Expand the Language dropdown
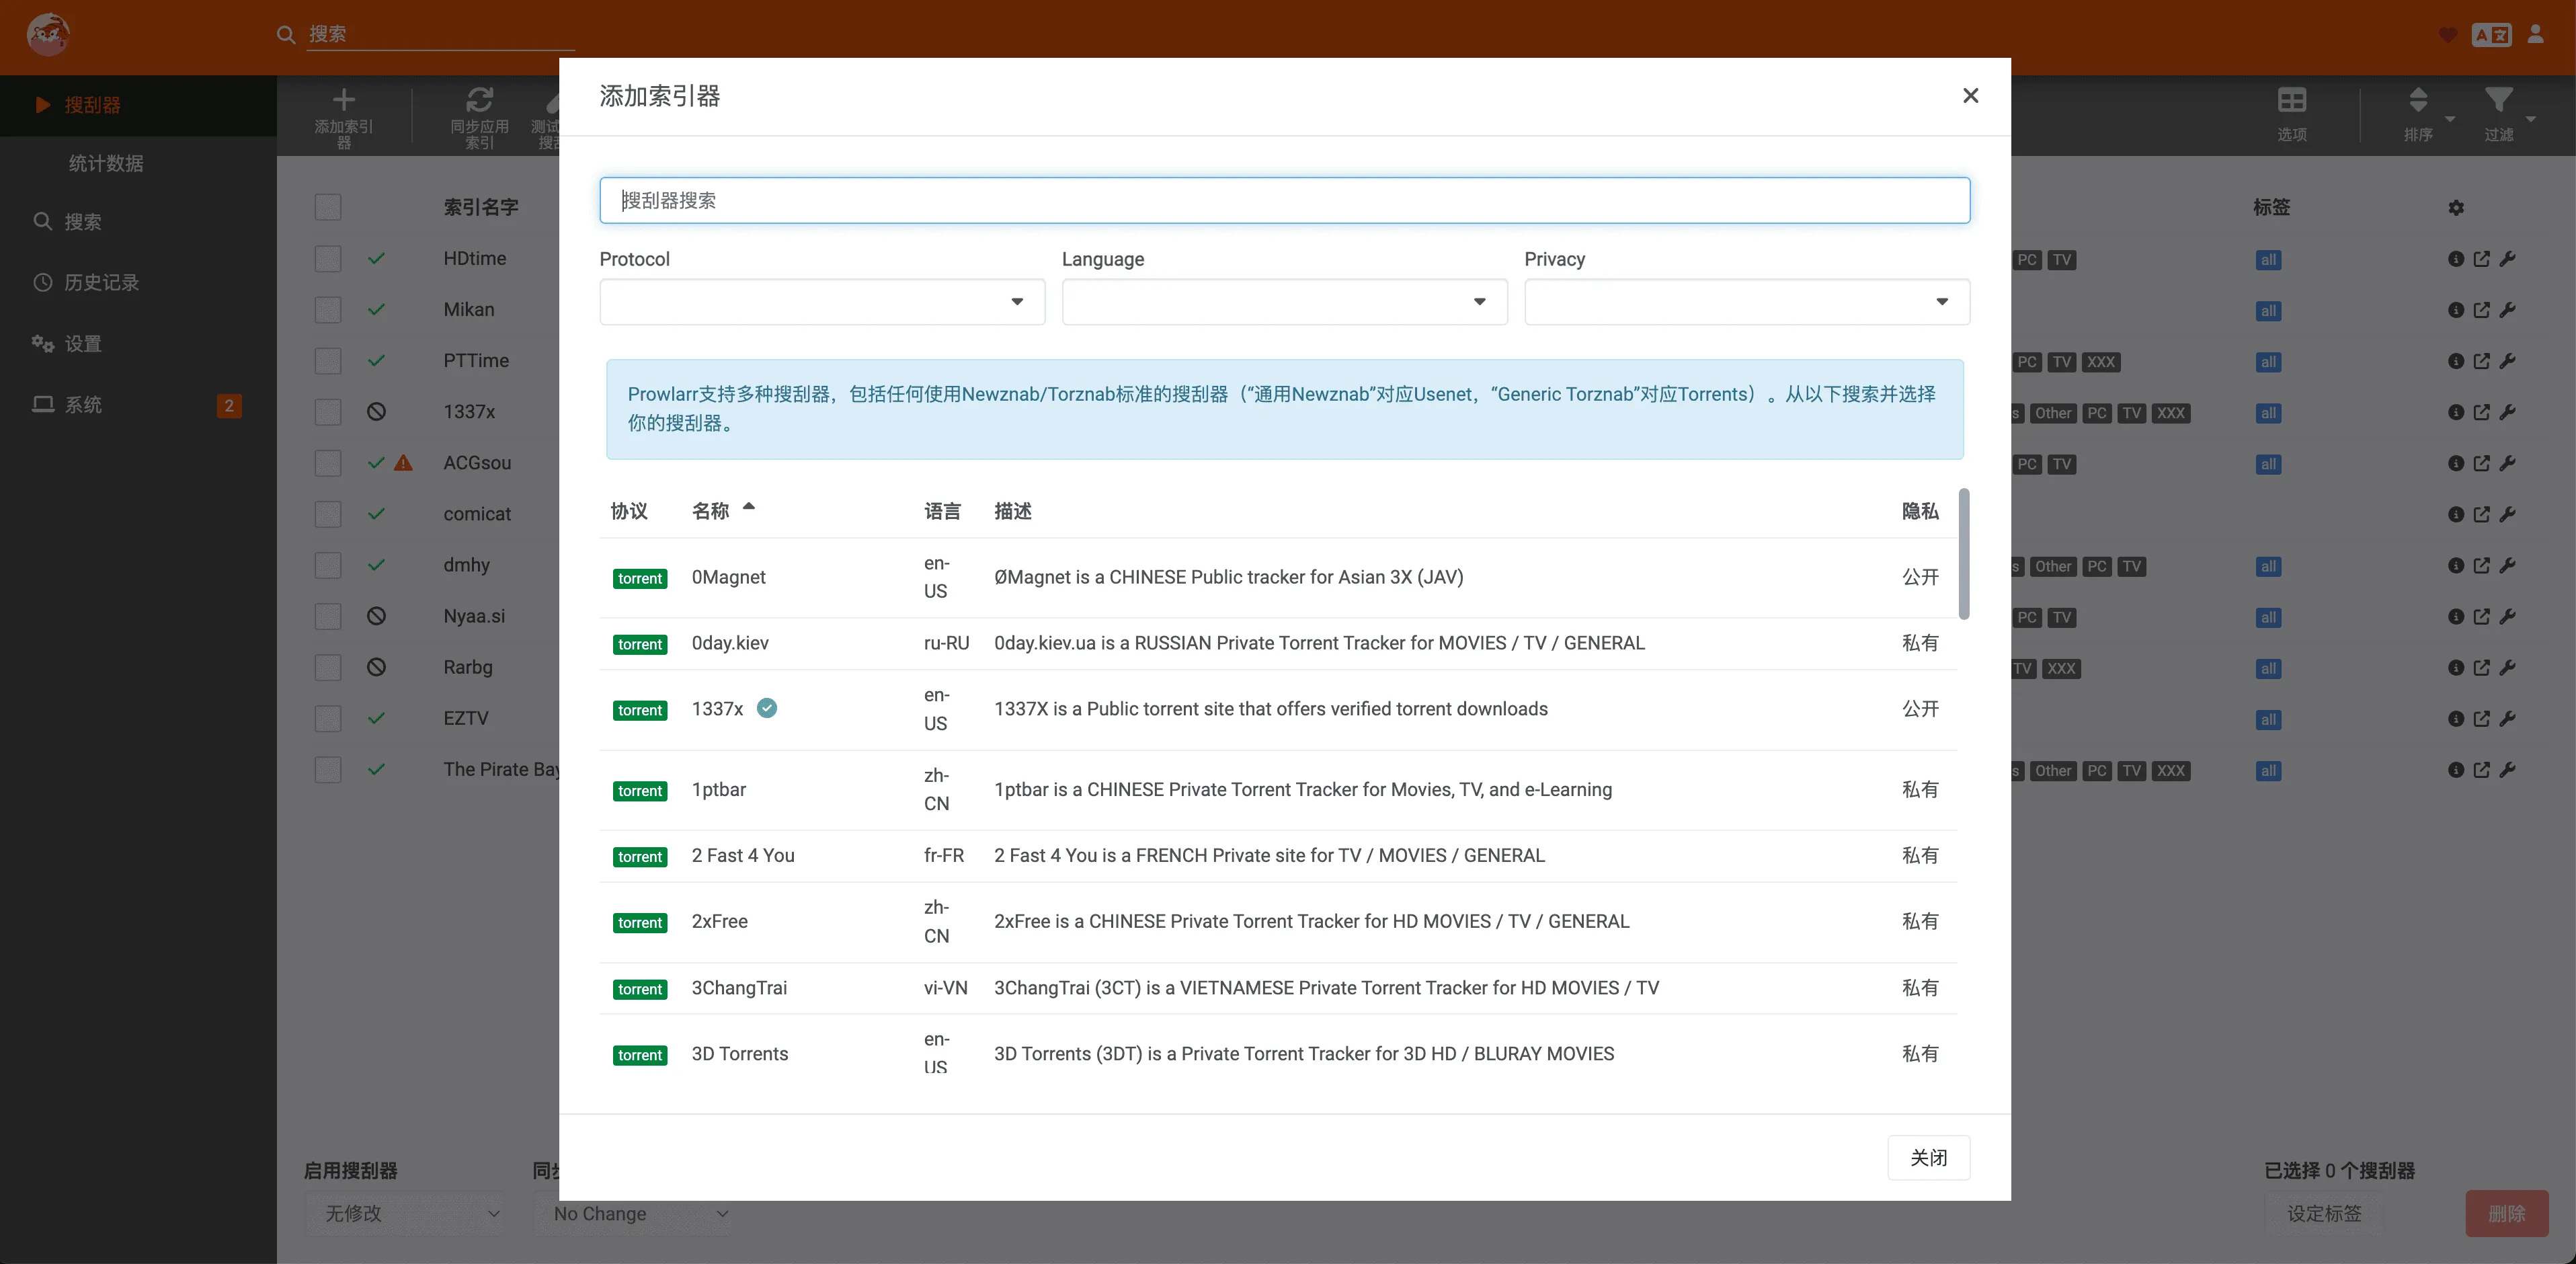Screen dimensions: 2576x1264 click(1284, 302)
